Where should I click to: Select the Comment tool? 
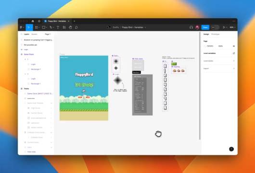(x=76, y=27)
